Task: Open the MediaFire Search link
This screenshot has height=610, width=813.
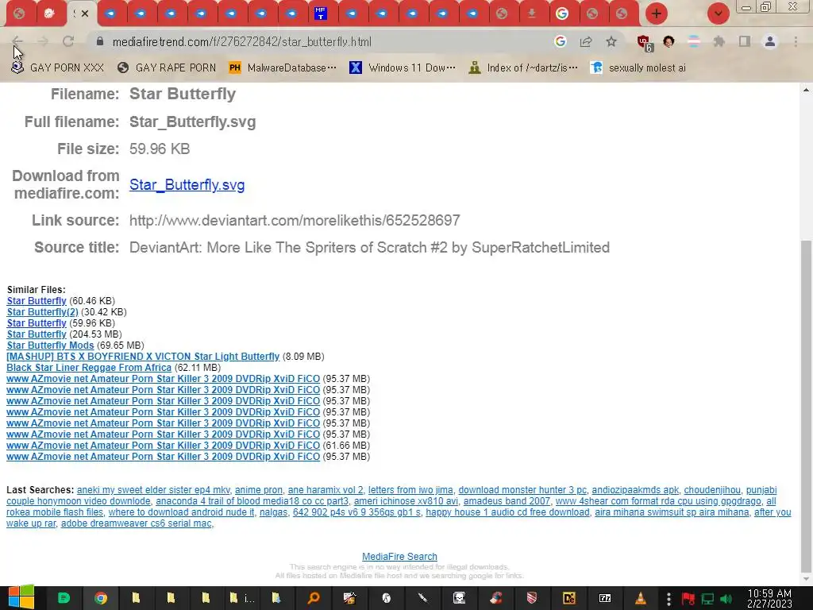Action: 399,557
